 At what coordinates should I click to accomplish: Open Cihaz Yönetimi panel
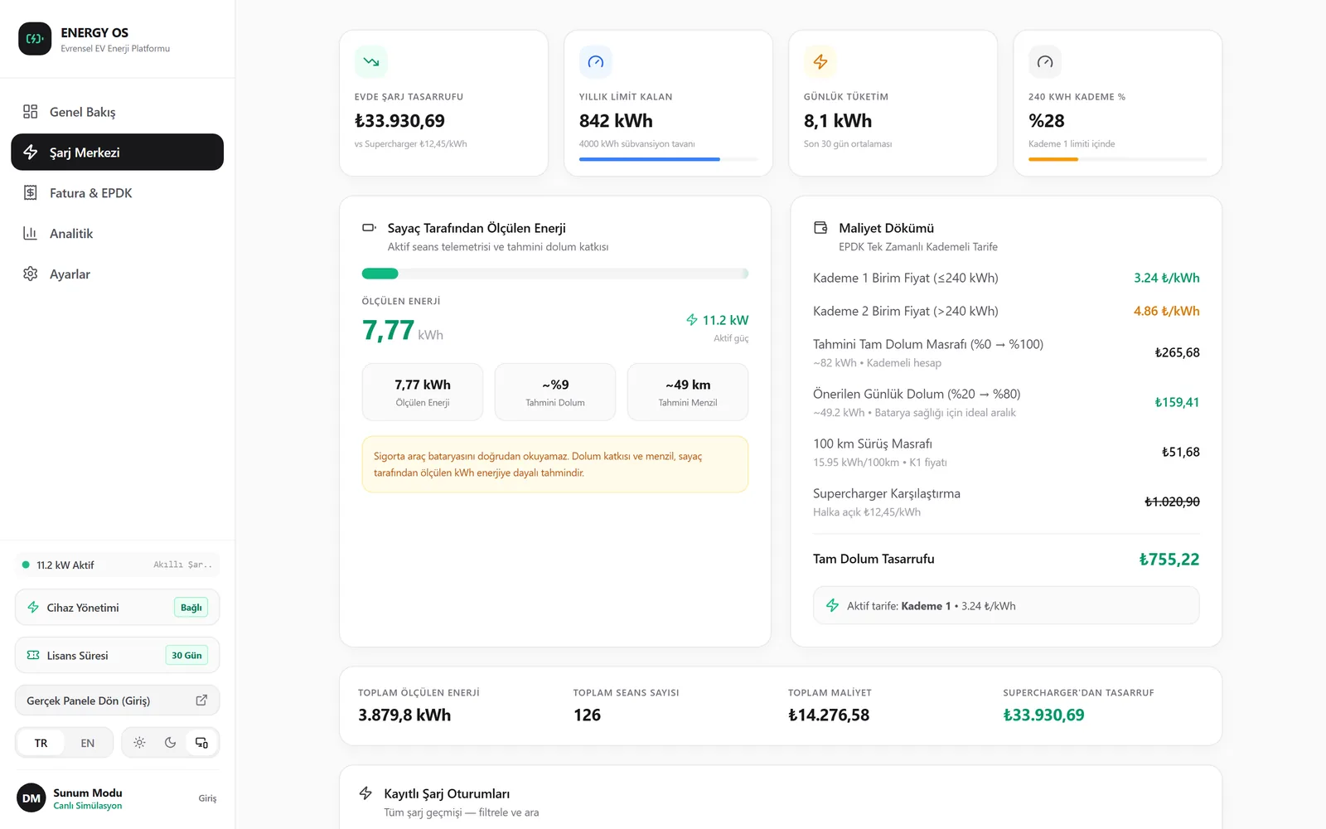tap(117, 608)
